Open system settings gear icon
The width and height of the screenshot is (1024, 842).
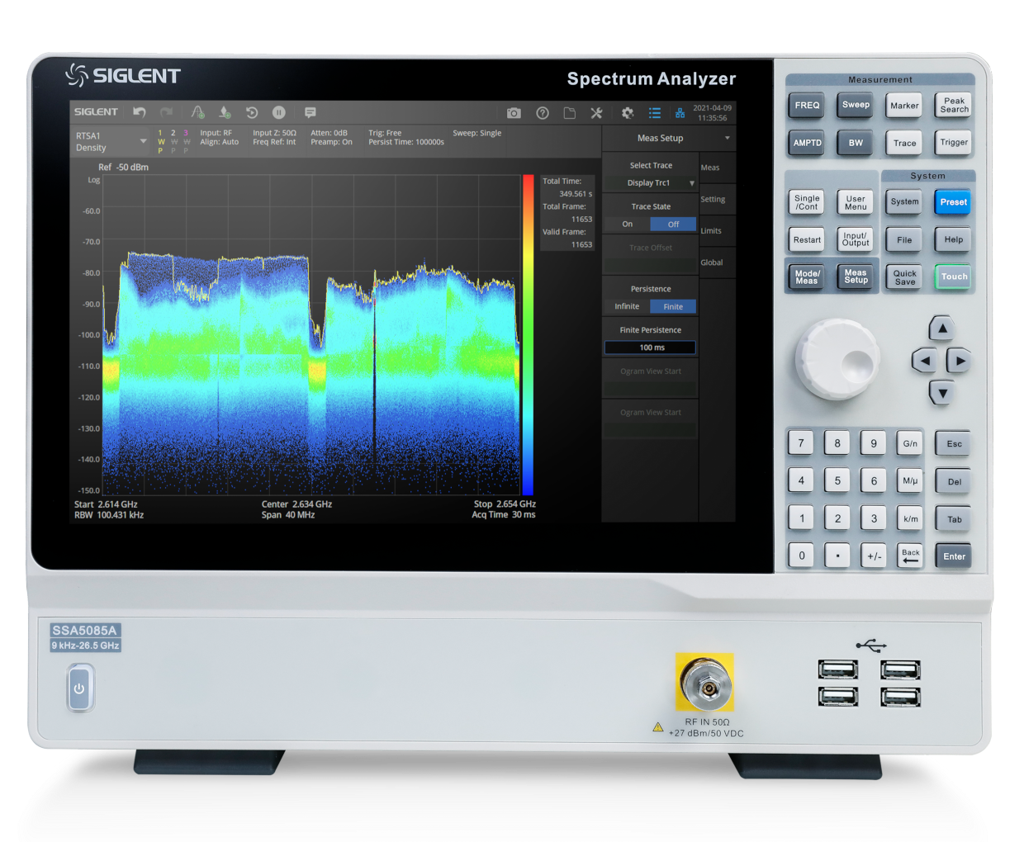coord(628,113)
